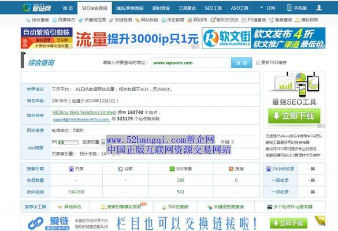Click the 360搜索 icon

pyautogui.click(x=172, y=169)
